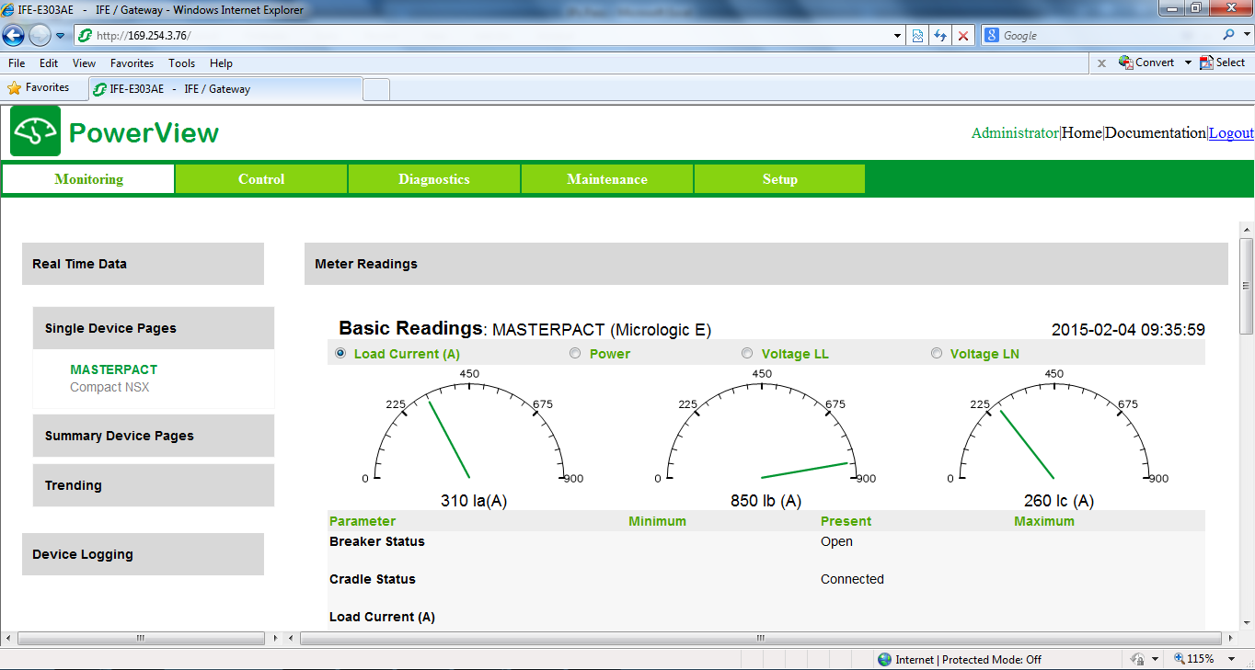Click the Refresh page icon
This screenshot has width=1255, height=670.
click(940, 36)
